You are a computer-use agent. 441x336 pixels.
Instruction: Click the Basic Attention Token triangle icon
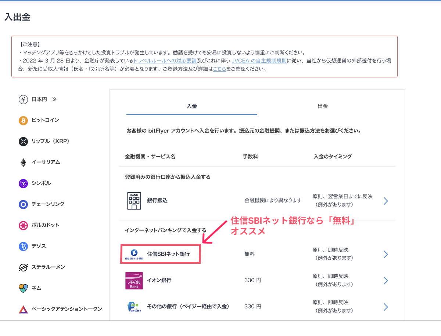pos(24,309)
